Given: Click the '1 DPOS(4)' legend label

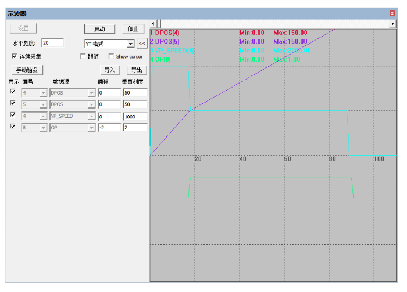Looking at the screenshot, I should pos(165,33).
